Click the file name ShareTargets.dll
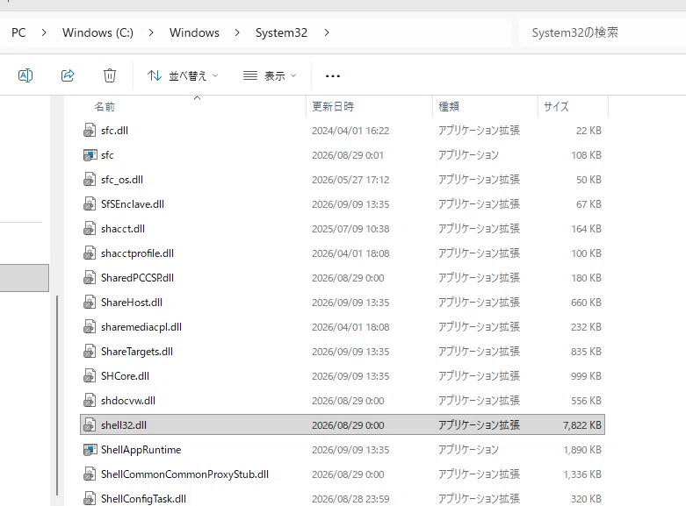Screen dimensions: 686x506 click(x=137, y=352)
